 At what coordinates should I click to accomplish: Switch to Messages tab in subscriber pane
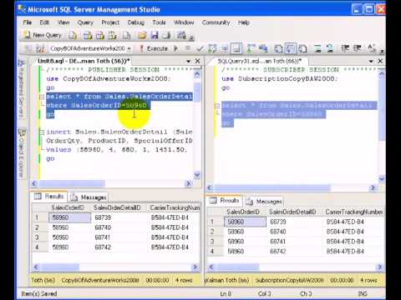[264, 201]
